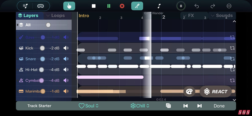Select the Intro section marker
This screenshot has width=252, height=116.
click(x=84, y=16)
